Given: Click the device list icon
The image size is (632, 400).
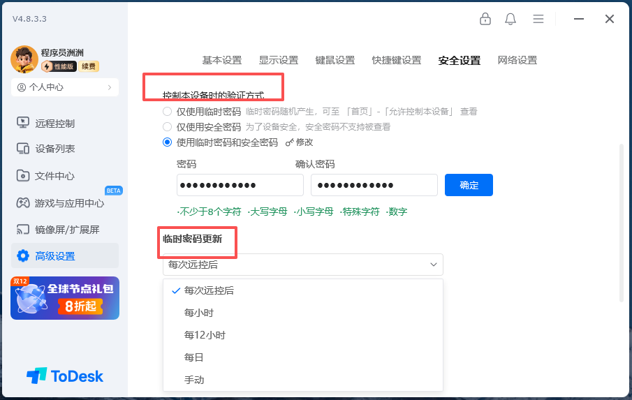Looking at the screenshot, I should pos(23,148).
